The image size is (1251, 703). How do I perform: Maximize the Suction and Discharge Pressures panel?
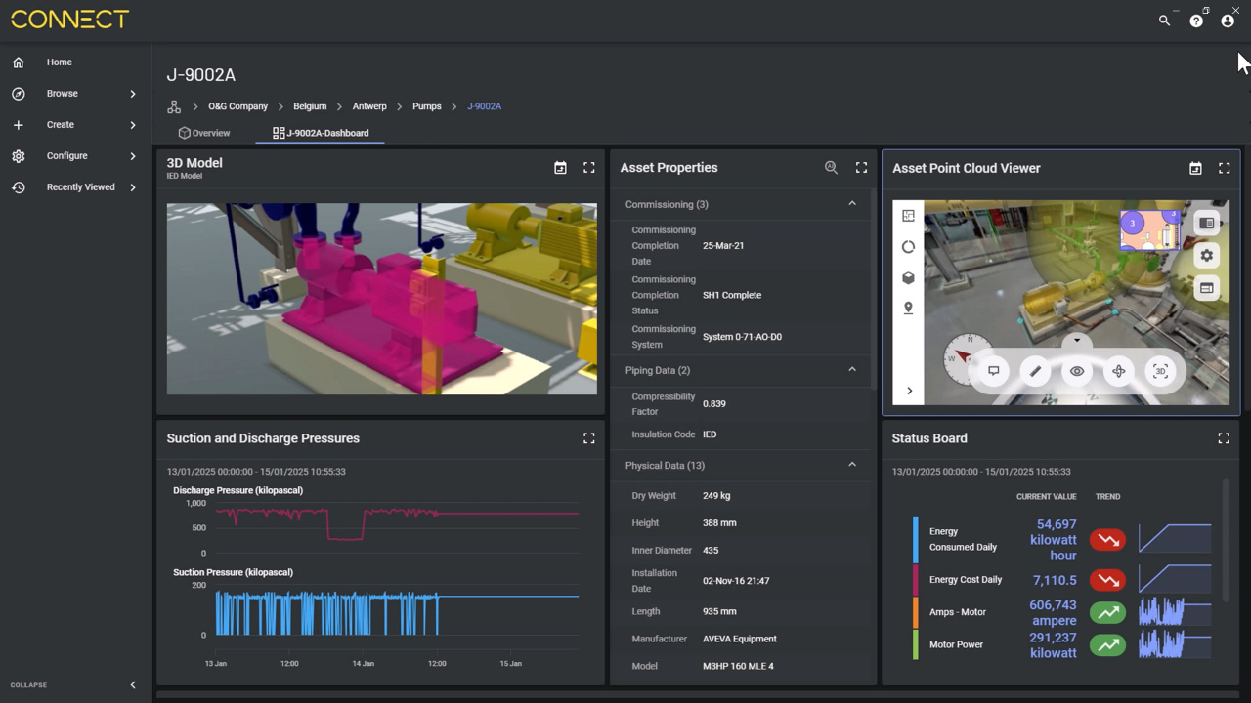pos(588,438)
